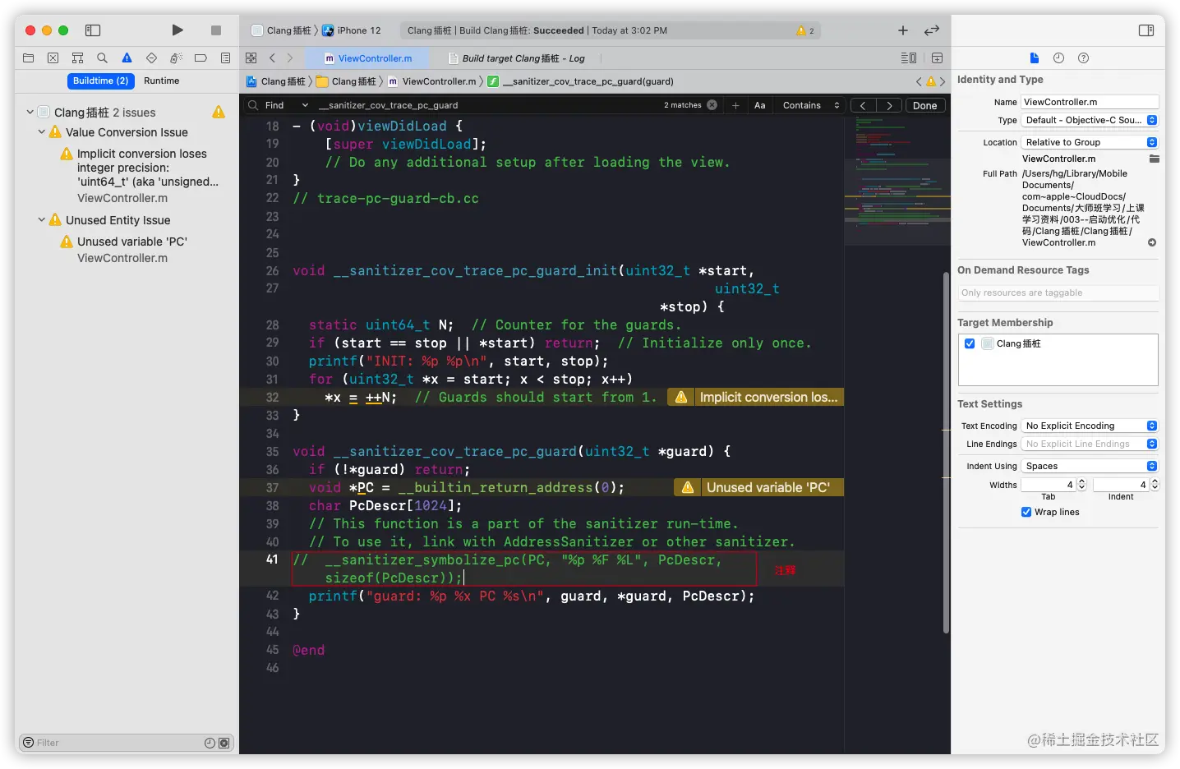This screenshot has width=1180, height=769.
Task: Run the project with the play button
Action: [177, 30]
